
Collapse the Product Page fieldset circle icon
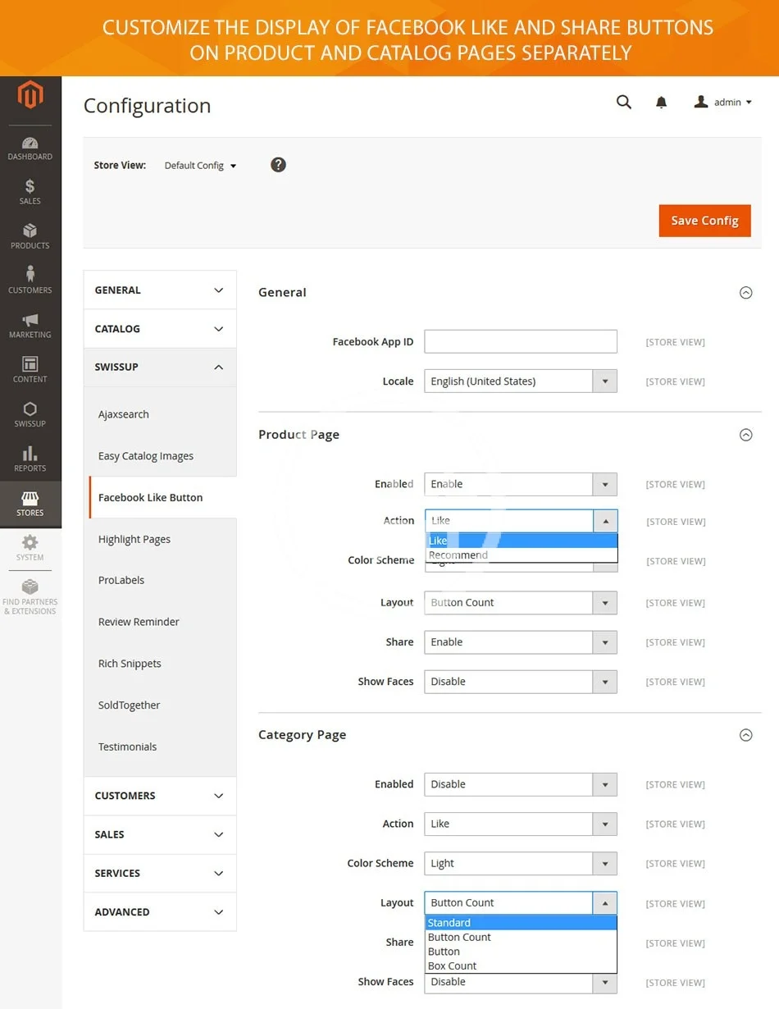pyautogui.click(x=746, y=435)
